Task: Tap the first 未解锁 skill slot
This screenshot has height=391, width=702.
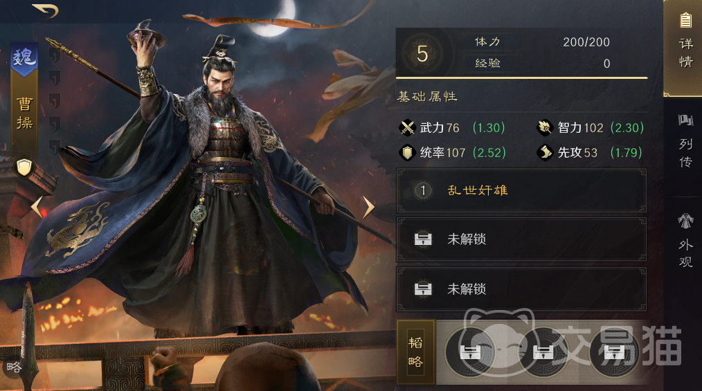Action: [x=521, y=239]
